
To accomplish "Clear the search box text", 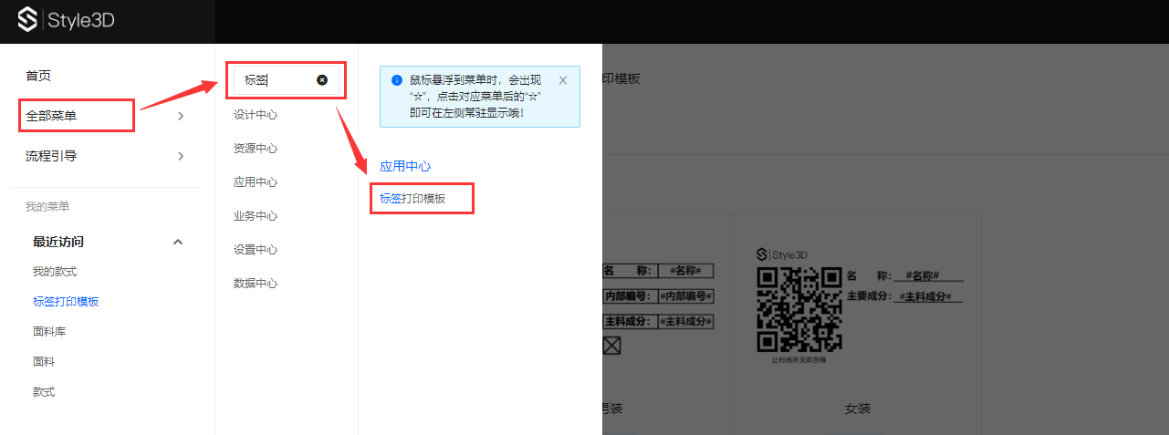I will [x=322, y=80].
